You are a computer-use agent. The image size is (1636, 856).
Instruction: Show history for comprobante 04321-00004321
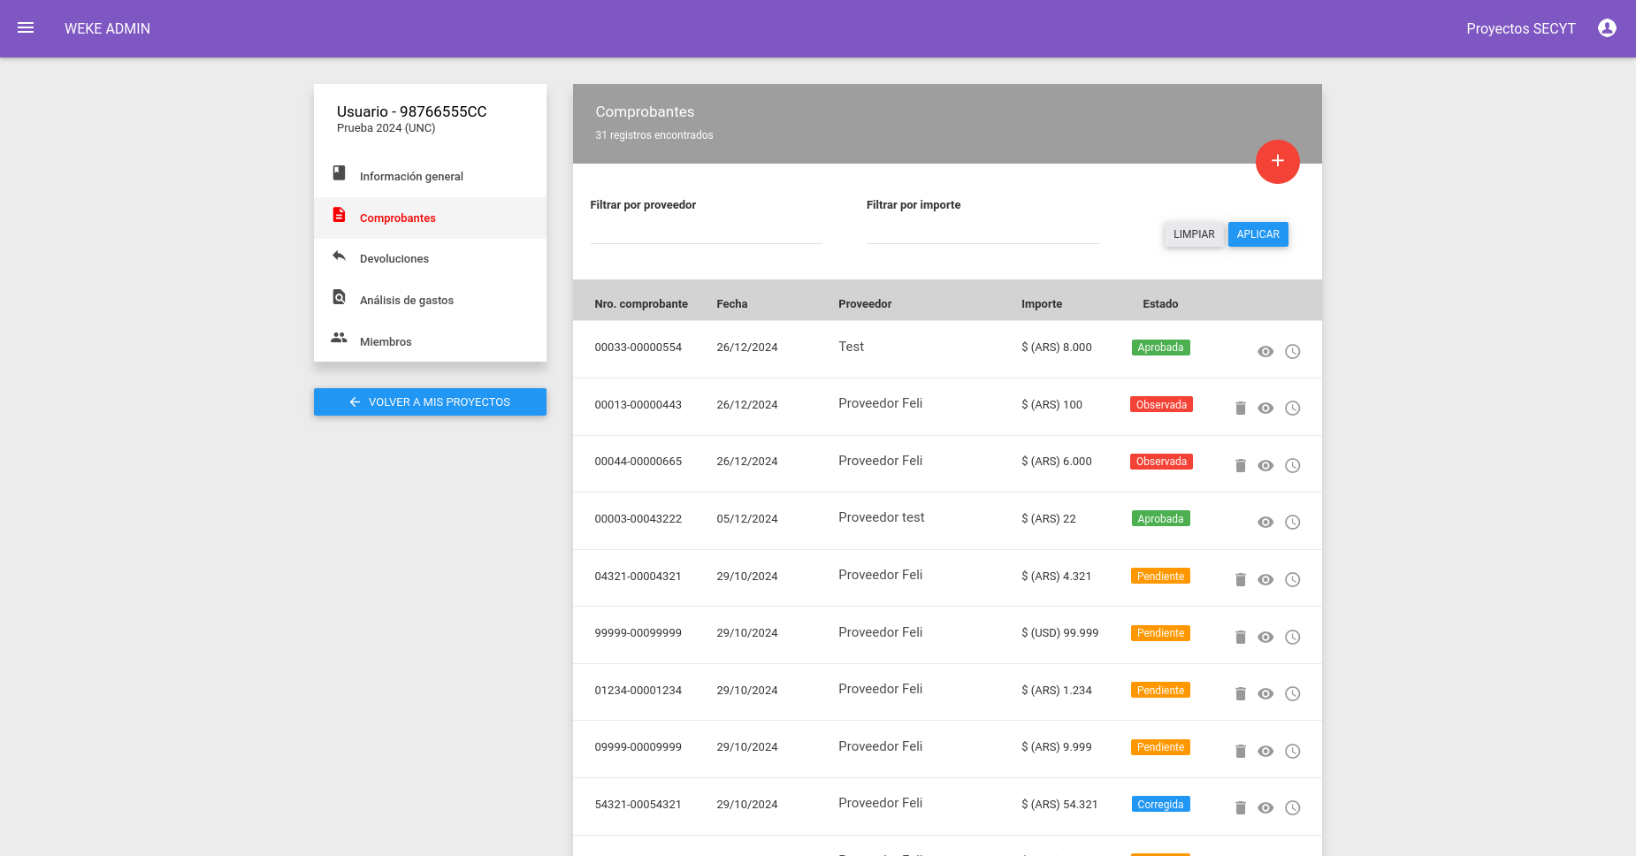tap(1292, 580)
